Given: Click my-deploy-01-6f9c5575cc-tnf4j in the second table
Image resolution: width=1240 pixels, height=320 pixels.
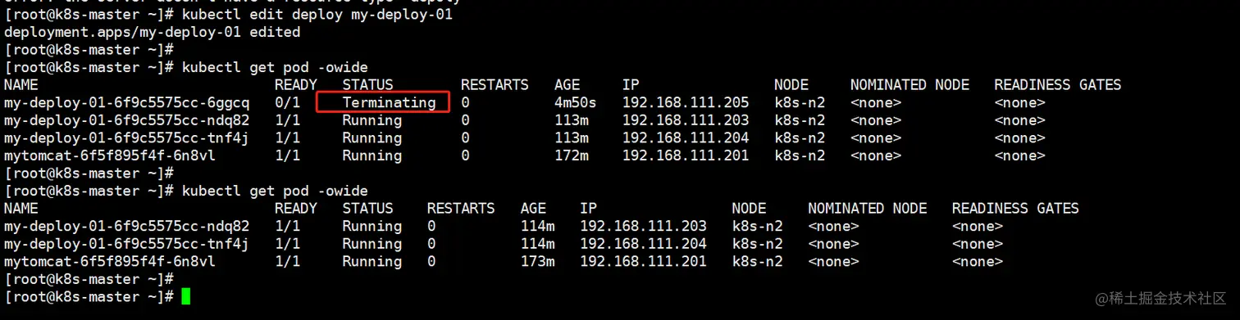Looking at the screenshot, I should [126, 244].
